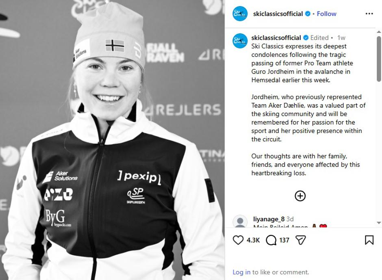Open the liyanage_8 username link
The height and width of the screenshot is (280, 382).
click(269, 219)
